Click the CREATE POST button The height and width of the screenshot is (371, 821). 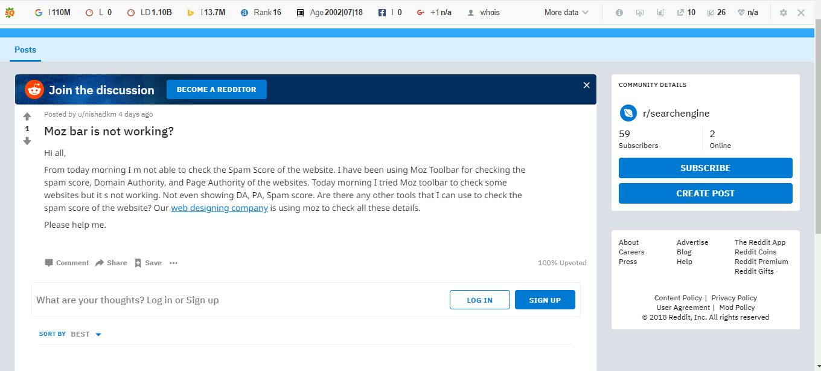[x=706, y=193]
